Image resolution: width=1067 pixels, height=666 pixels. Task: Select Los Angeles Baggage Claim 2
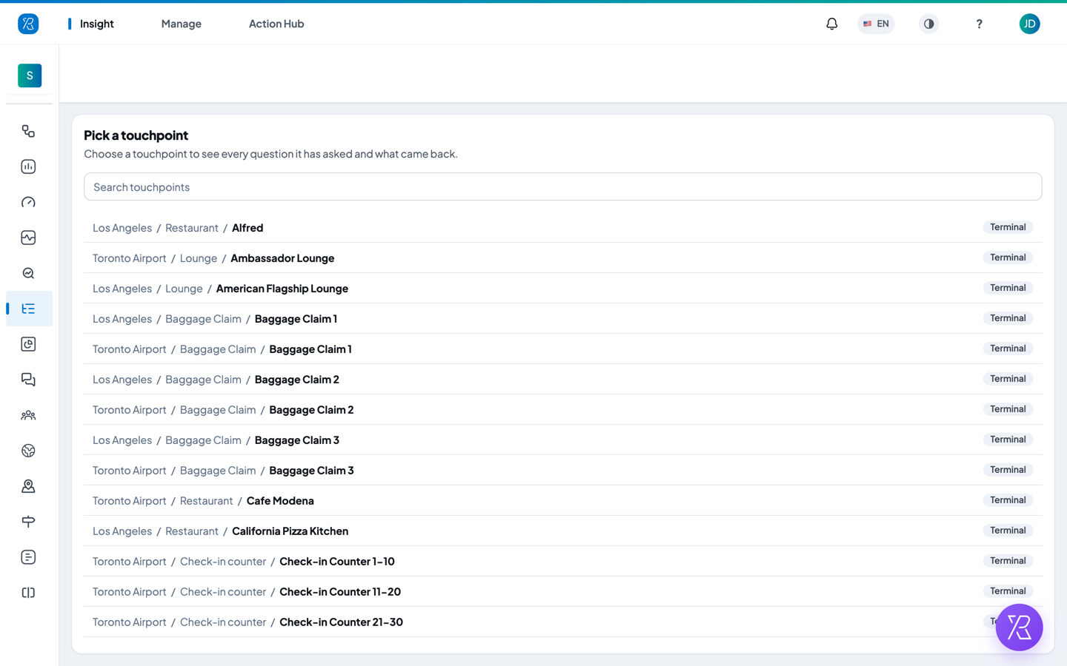click(563, 380)
